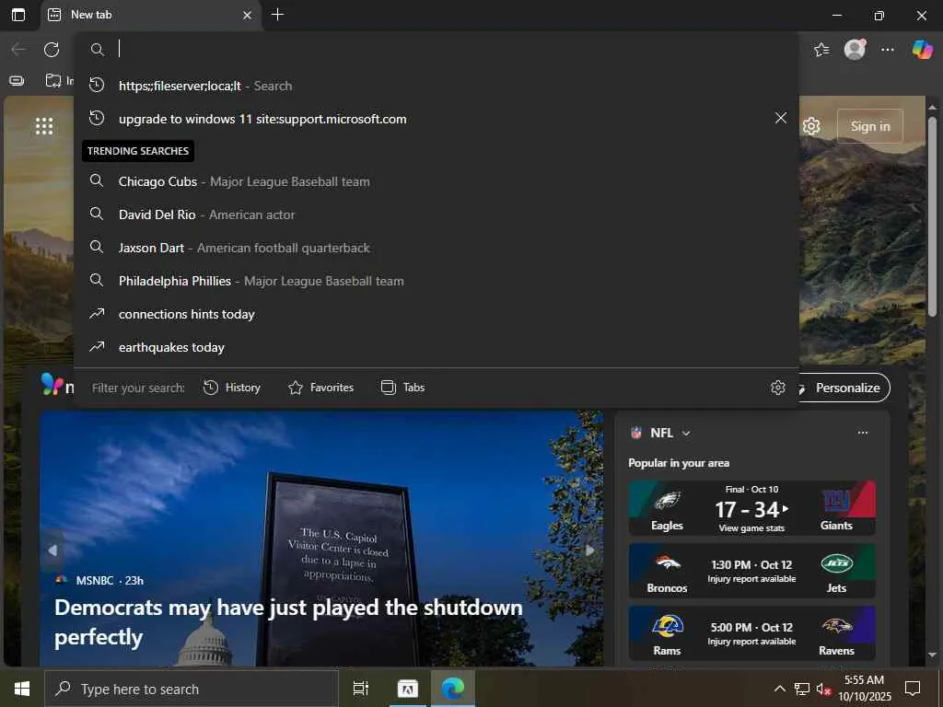Filter search by History
This screenshot has height=707, width=943.
[x=232, y=388]
